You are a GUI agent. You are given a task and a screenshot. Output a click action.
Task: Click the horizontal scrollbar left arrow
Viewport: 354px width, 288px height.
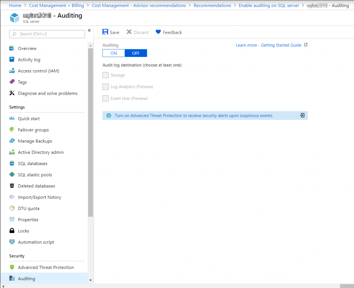tap(3, 286)
